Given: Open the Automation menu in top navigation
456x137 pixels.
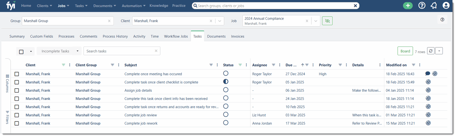Looking at the screenshot, I should 134,6.
